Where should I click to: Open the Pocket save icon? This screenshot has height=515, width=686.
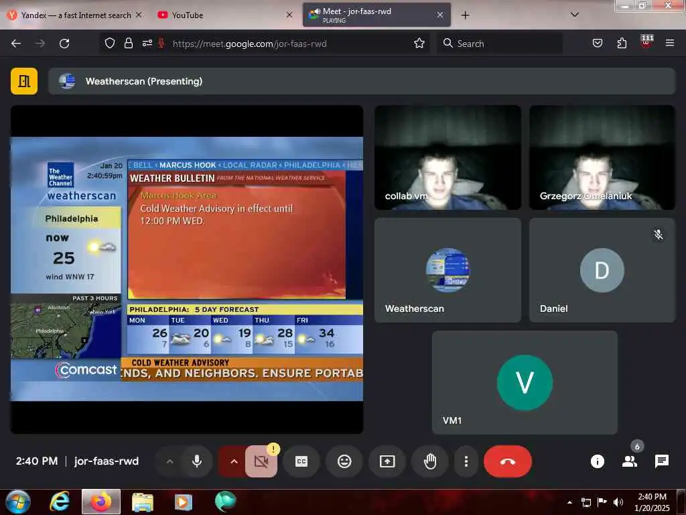[597, 43]
